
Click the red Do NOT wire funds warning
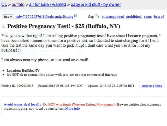click(x=80, y=104)
